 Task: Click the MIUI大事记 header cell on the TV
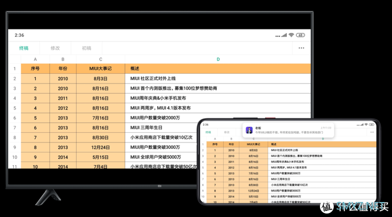100,69
